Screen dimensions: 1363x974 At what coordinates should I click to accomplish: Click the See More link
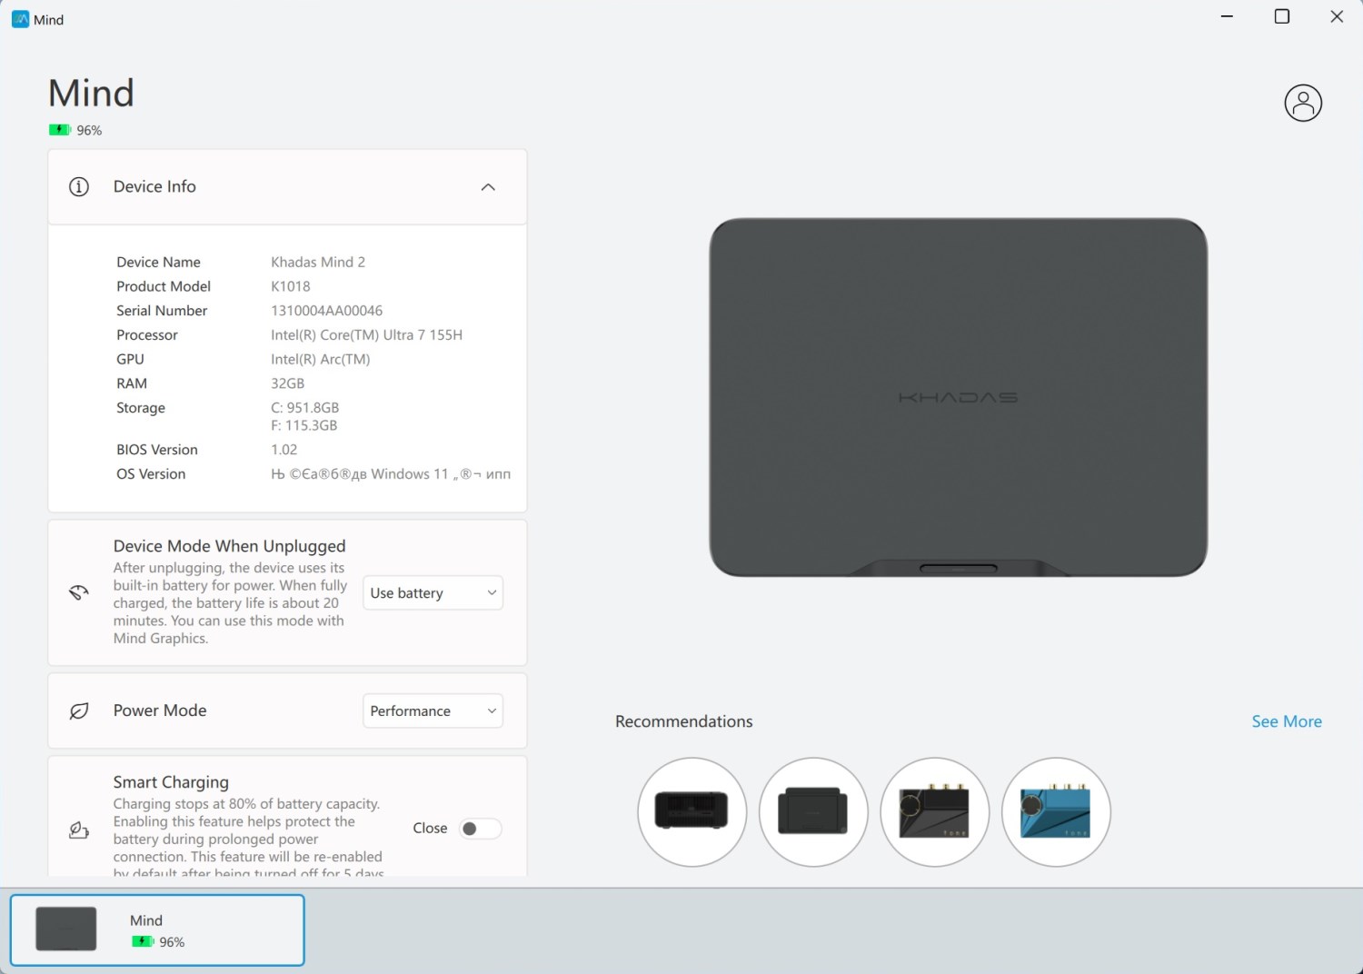tap(1287, 721)
